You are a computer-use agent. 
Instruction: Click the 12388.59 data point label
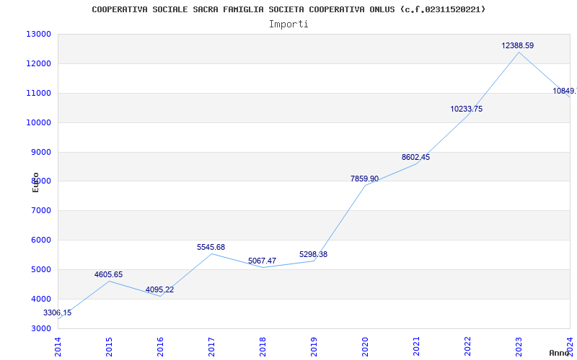(x=517, y=45)
